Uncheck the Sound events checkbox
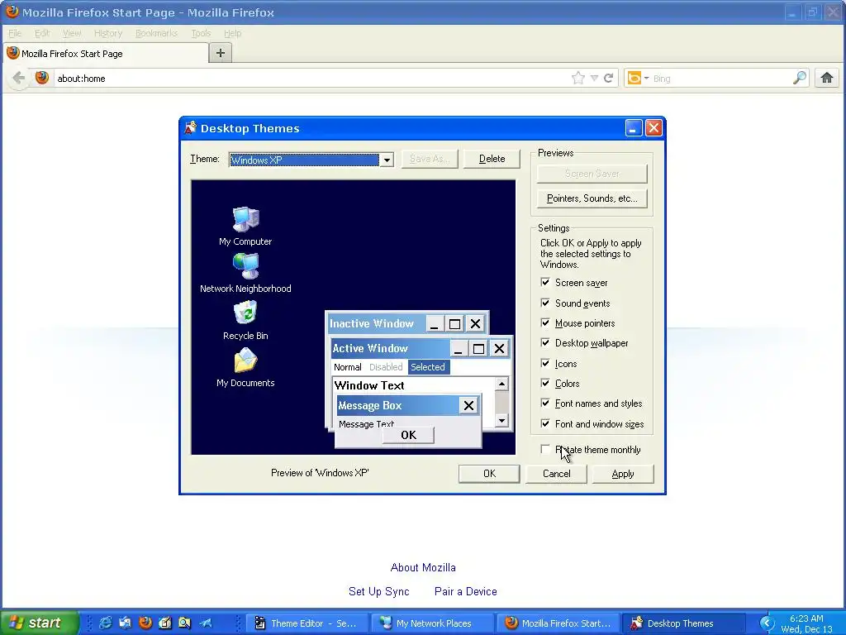Screen dimensions: 846x635 pos(545,303)
